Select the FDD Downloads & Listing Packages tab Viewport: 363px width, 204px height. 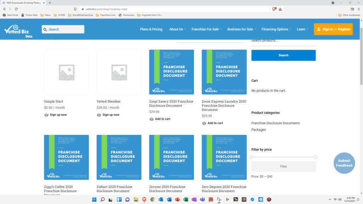point(23,3)
